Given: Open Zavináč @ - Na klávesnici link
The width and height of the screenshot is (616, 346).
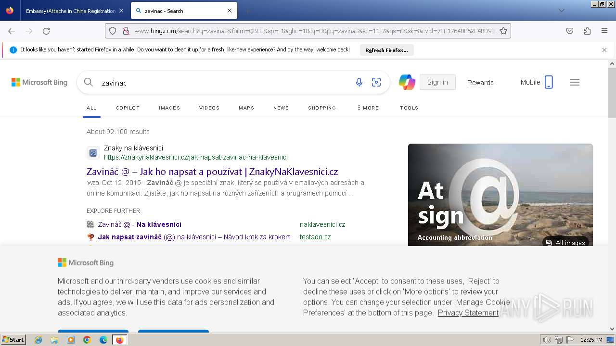Looking at the screenshot, I should tap(140, 224).
